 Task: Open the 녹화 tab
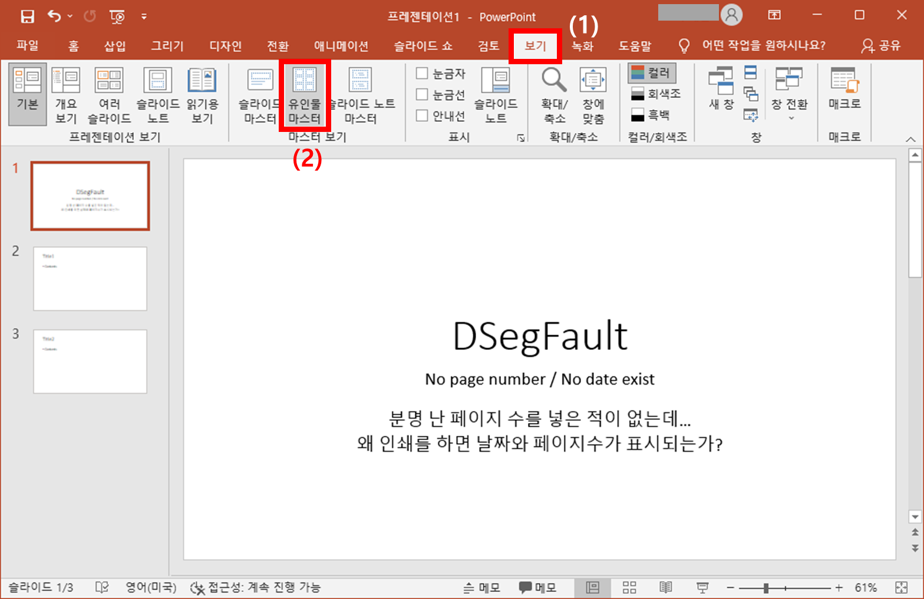click(582, 45)
